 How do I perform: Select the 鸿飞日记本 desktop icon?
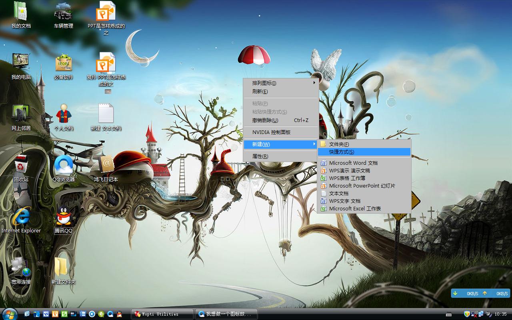(x=106, y=168)
